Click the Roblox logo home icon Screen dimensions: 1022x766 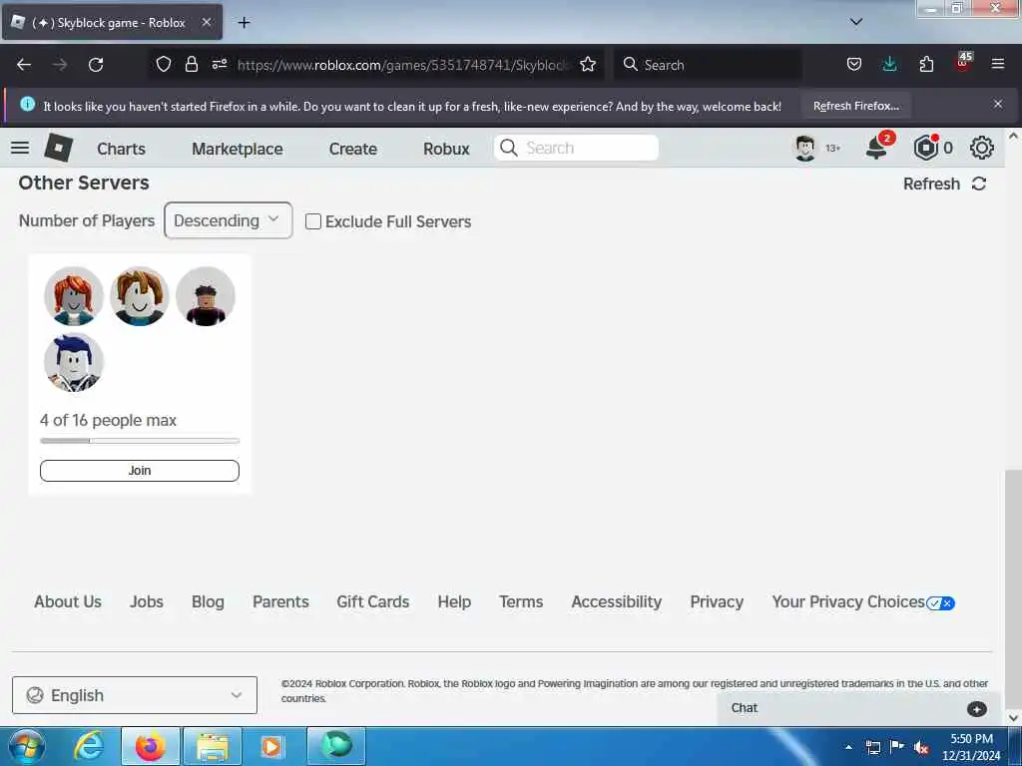(59, 148)
